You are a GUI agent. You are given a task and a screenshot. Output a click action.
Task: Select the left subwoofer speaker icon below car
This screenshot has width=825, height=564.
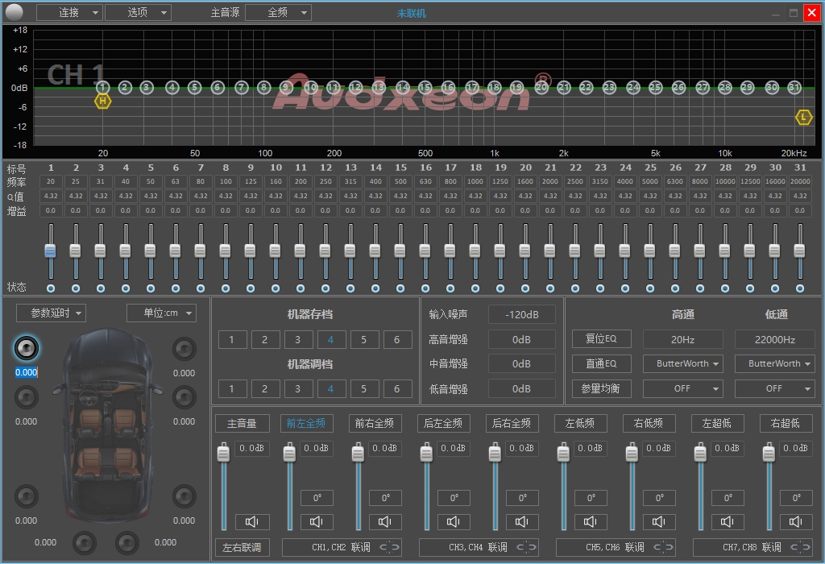(x=84, y=543)
